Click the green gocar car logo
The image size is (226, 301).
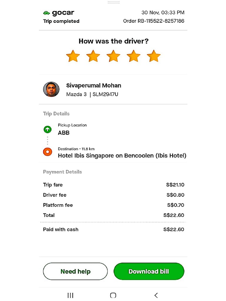click(x=46, y=13)
